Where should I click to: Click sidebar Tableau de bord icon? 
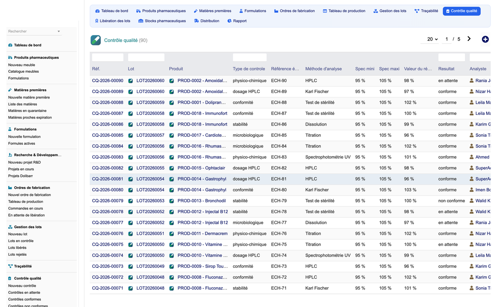pos(10,45)
